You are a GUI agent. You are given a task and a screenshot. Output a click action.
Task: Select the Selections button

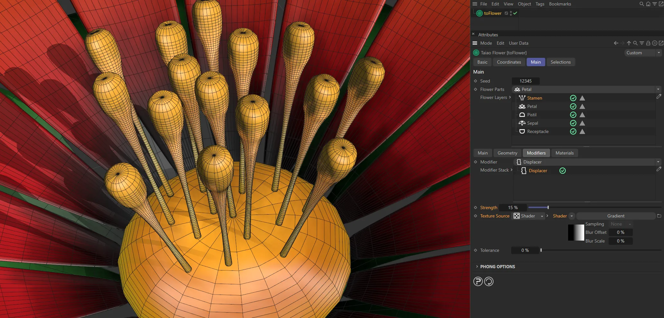[560, 62]
